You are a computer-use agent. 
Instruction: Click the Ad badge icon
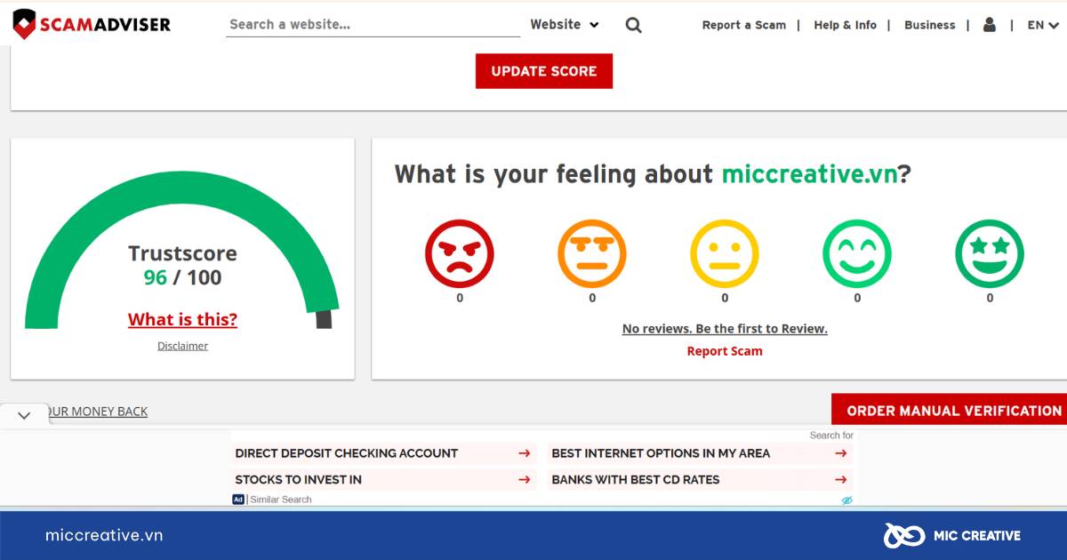[x=238, y=500]
